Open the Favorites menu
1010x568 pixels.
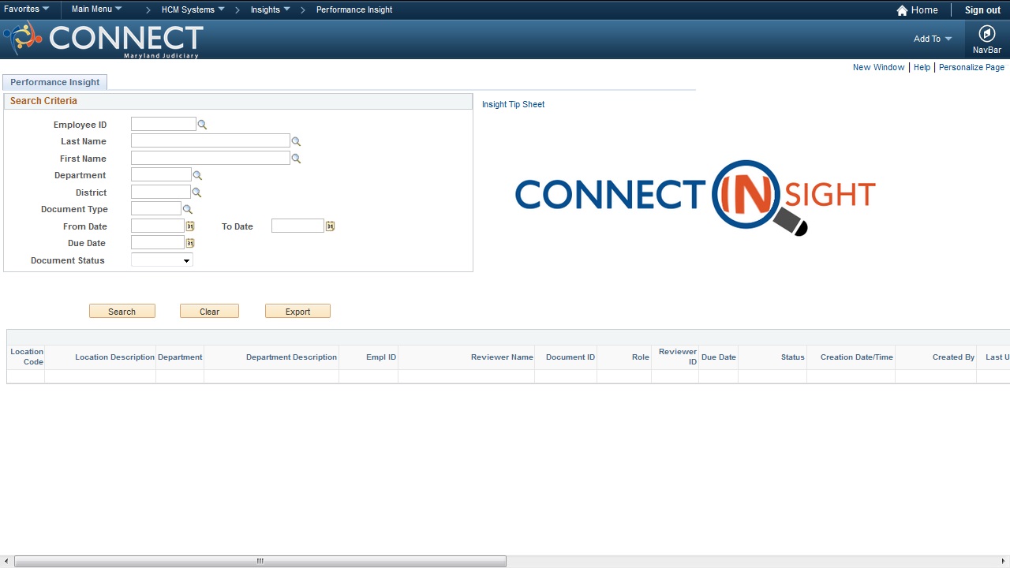click(x=26, y=9)
